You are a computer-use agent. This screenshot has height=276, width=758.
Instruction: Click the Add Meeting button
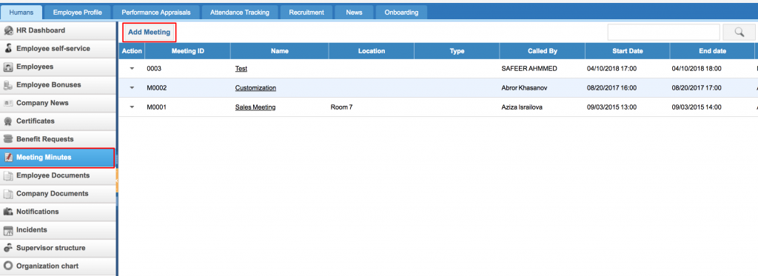click(x=150, y=33)
